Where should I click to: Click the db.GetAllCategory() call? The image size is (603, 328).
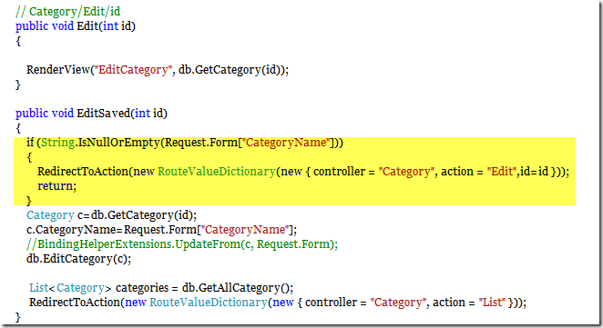[x=238, y=288]
